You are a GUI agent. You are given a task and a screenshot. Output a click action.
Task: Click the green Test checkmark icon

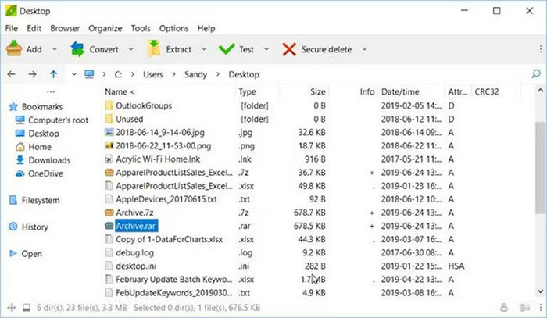click(x=227, y=49)
